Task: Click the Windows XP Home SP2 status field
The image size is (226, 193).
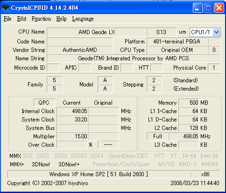Action: (x=99, y=174)
